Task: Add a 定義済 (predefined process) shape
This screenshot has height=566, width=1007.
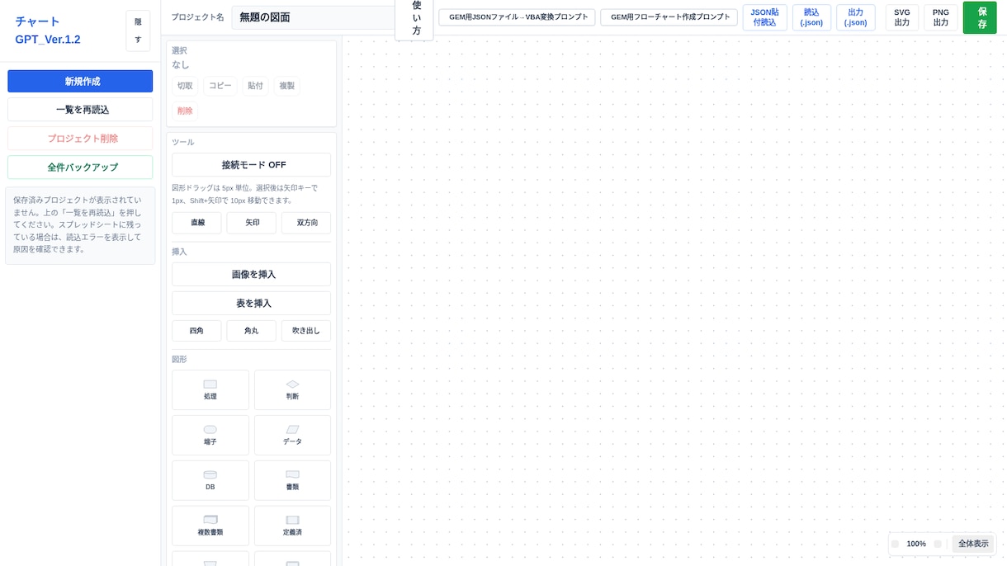Action: click(292, 526)
